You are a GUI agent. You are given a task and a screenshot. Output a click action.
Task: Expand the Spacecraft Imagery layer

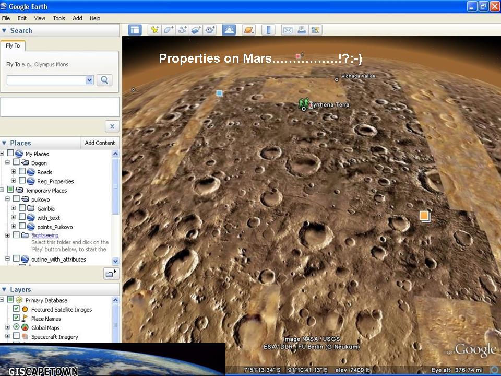point(7,336)
